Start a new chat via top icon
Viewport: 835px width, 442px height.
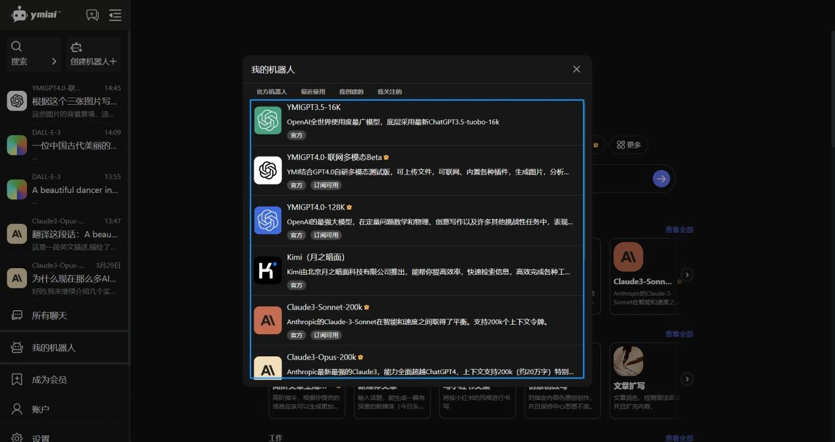92,14
